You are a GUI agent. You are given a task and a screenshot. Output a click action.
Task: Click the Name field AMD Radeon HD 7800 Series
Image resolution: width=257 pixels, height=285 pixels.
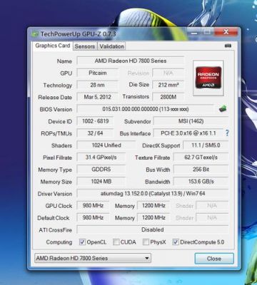[x=131, y=61]
